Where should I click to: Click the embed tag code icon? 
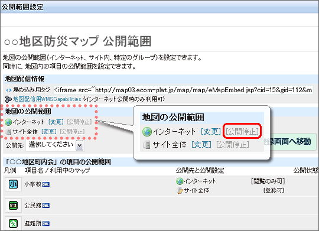[9, 90]
